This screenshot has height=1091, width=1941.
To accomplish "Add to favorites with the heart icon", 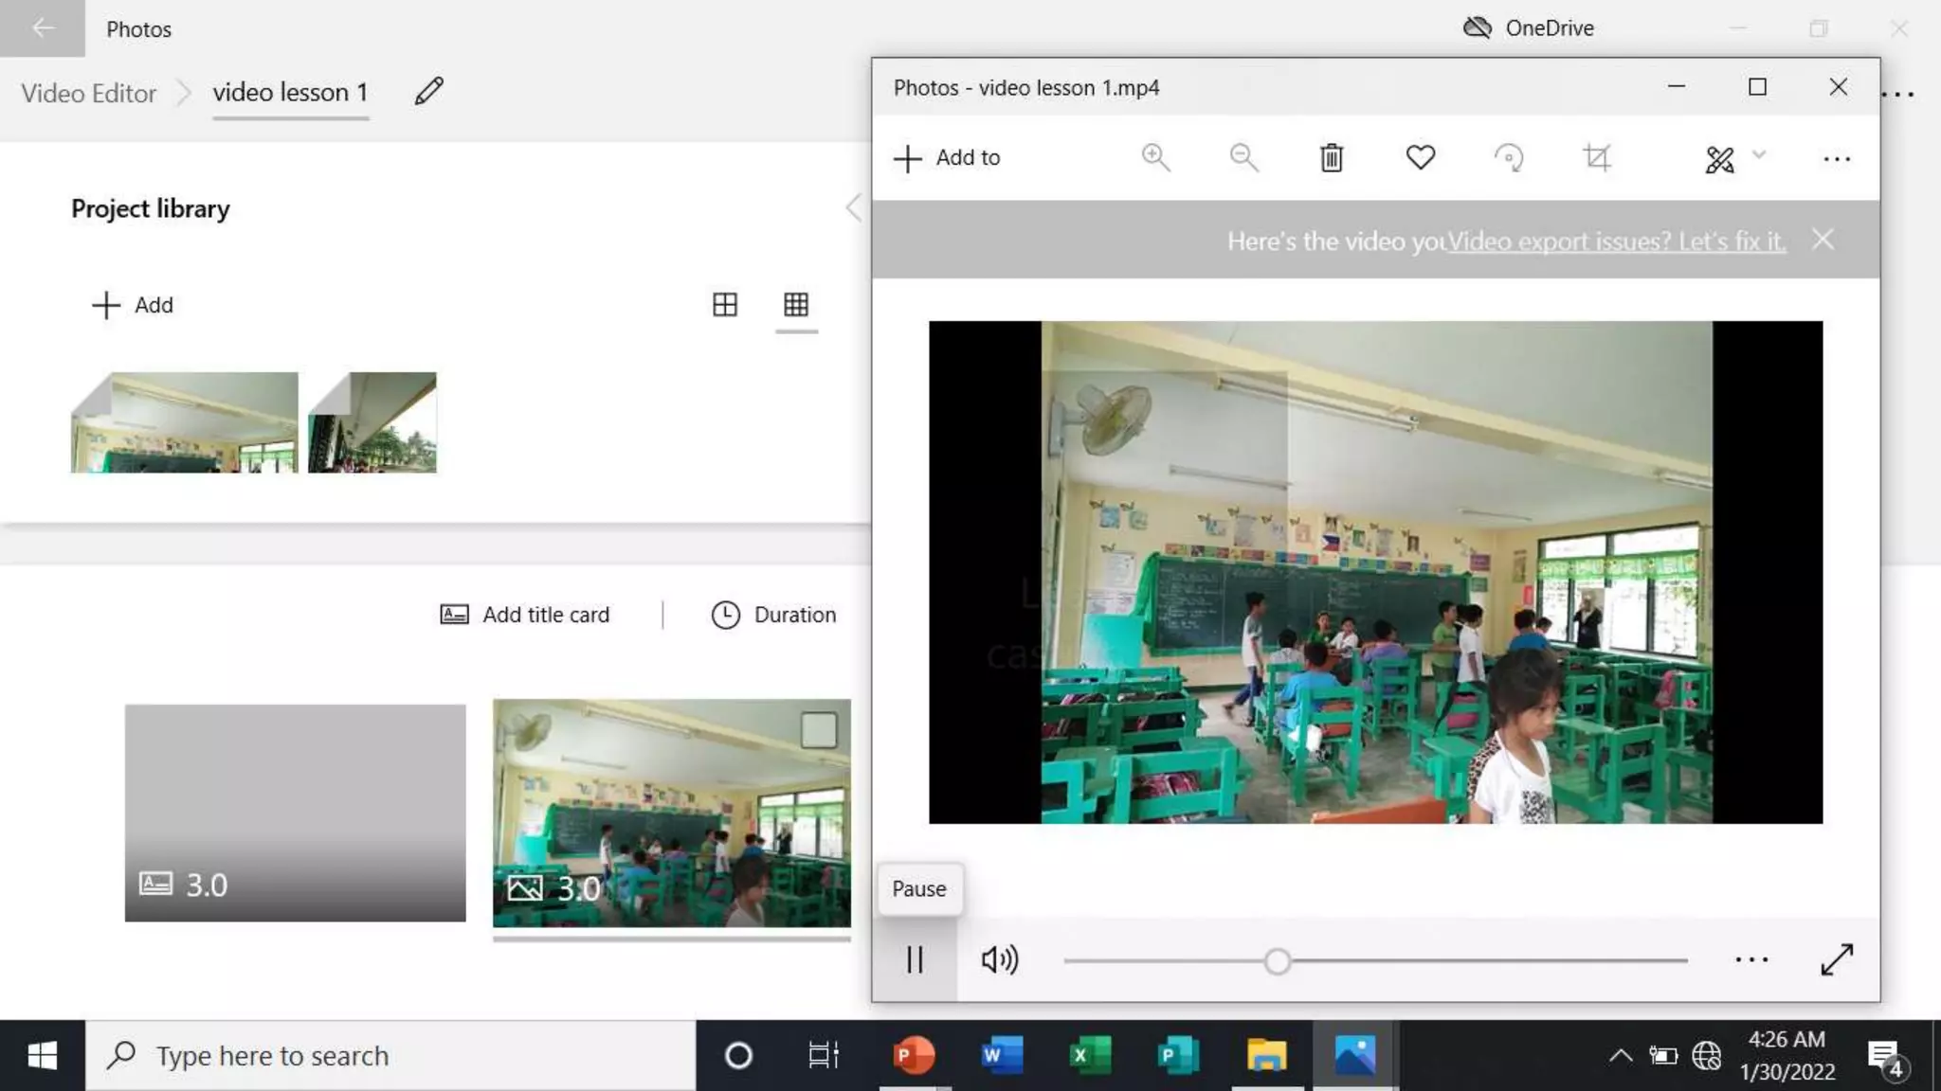I will pos(1420,157).
